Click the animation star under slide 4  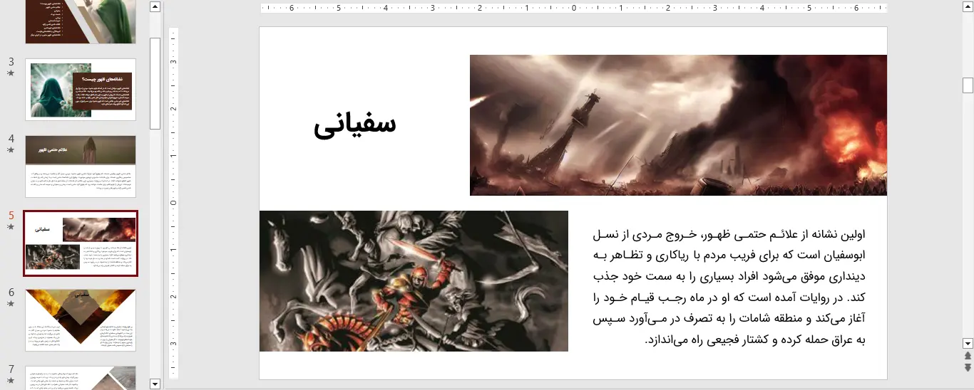(11, 150)
